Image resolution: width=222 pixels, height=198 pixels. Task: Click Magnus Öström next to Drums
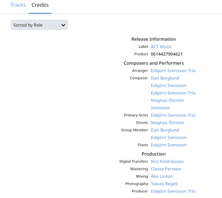coord(167,123)
